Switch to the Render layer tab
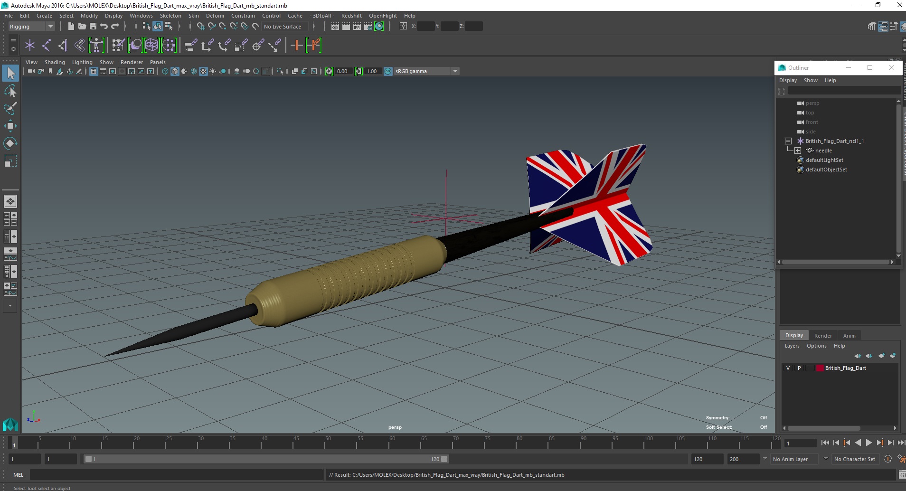Viewport: 906px width, 491px height. pyautogui.click(x=823, y=335)
